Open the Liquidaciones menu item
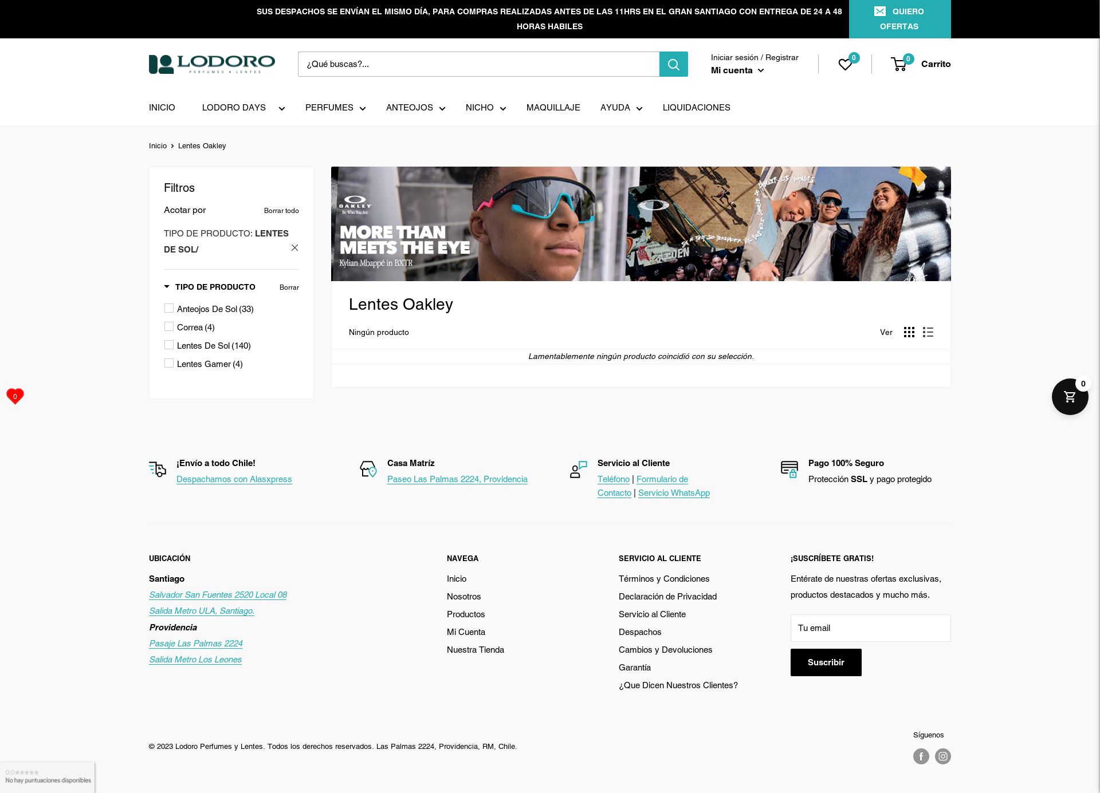The height and width of the screenshot is (793, 1100). [697, 108]
